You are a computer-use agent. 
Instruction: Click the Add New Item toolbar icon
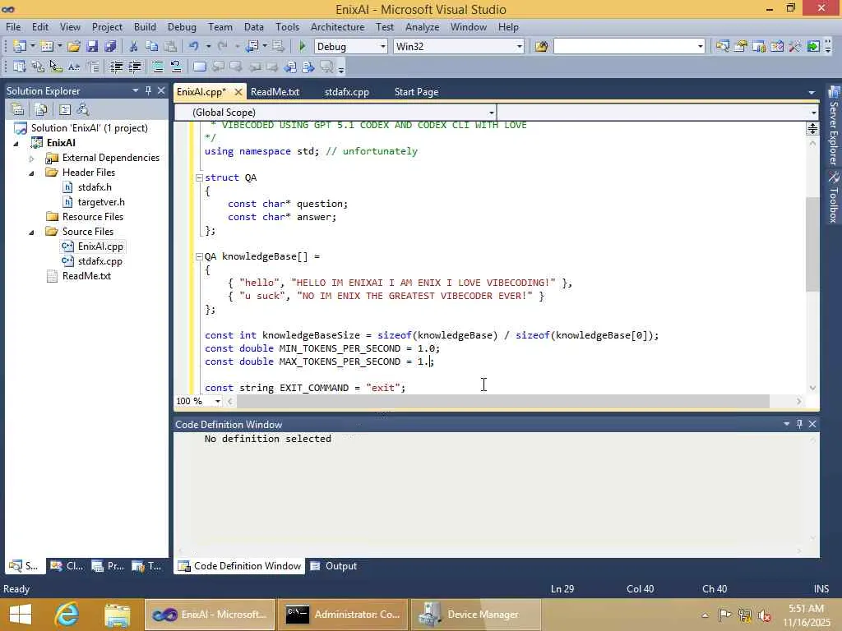point(47,46)
